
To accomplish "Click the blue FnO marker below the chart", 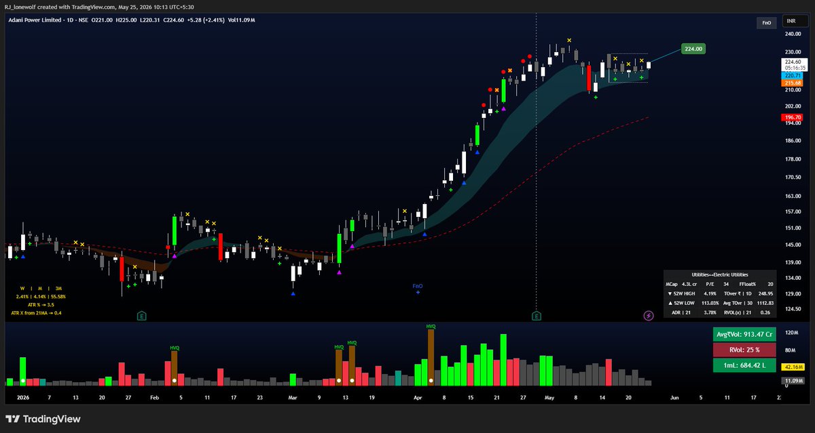I will 418,289.
